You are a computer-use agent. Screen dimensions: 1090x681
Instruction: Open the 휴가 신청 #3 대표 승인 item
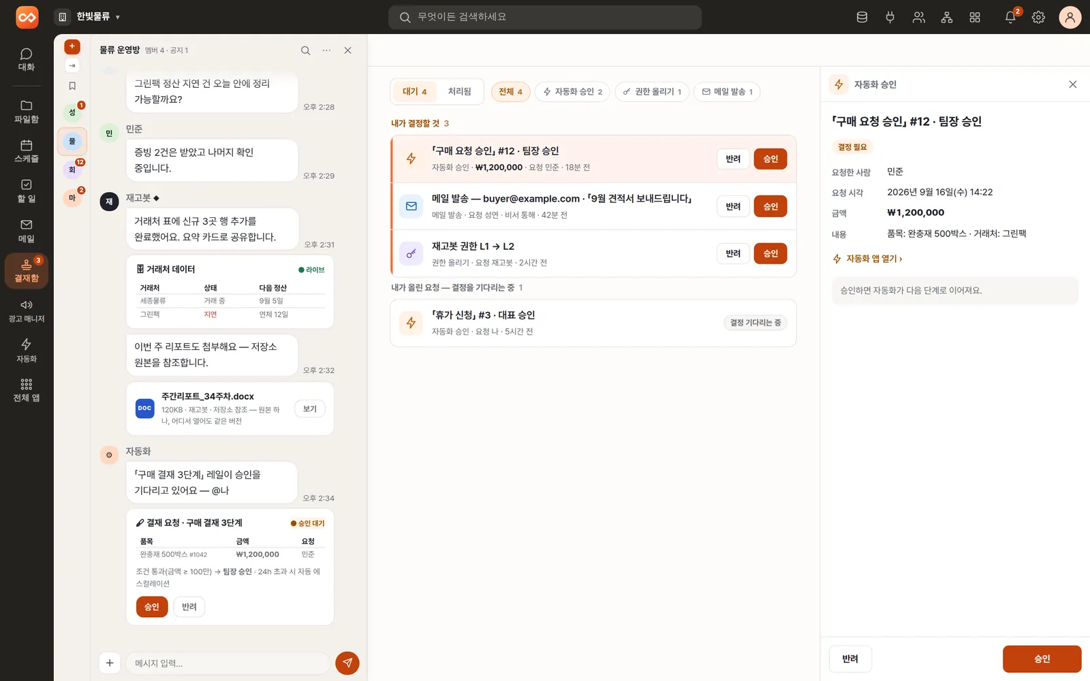tap(593, 323)
